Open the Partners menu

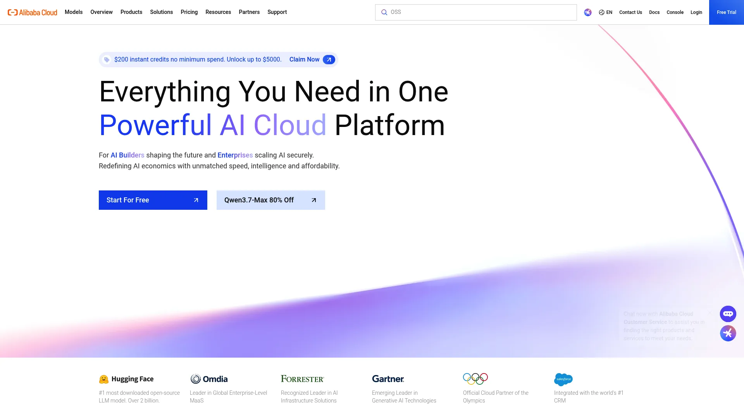(249, 12)
